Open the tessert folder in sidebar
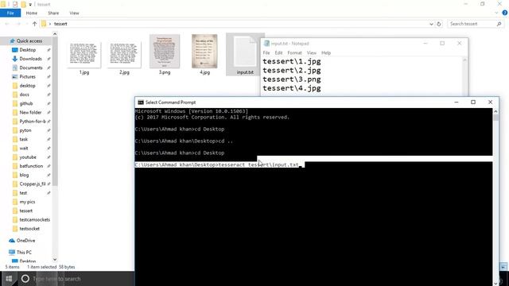The image size is (509, 286). pyautogui.click(x=25, y=211)
